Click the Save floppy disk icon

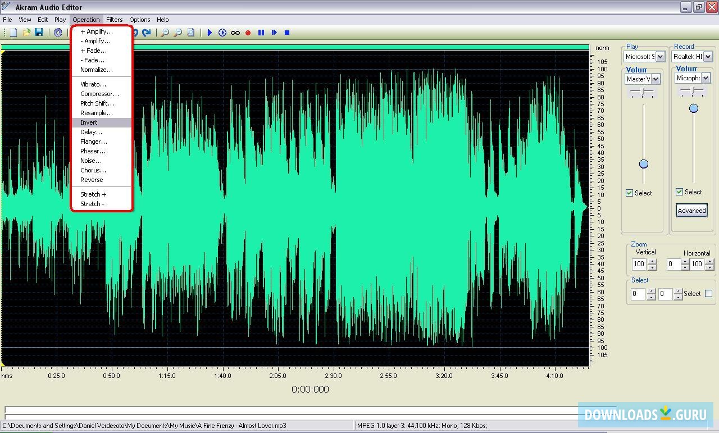tap(39, 33)
